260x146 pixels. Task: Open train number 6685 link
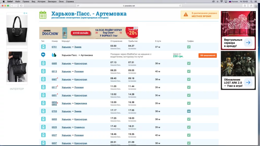coord(54,63)
